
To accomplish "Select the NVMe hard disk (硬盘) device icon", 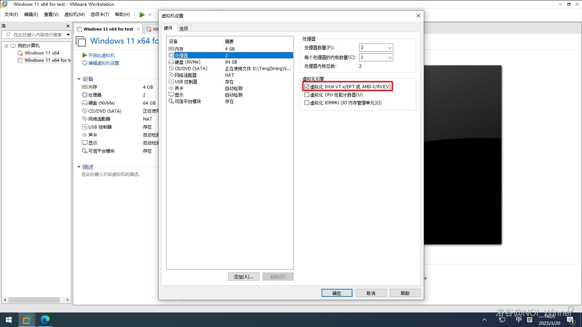I will 171,62.
